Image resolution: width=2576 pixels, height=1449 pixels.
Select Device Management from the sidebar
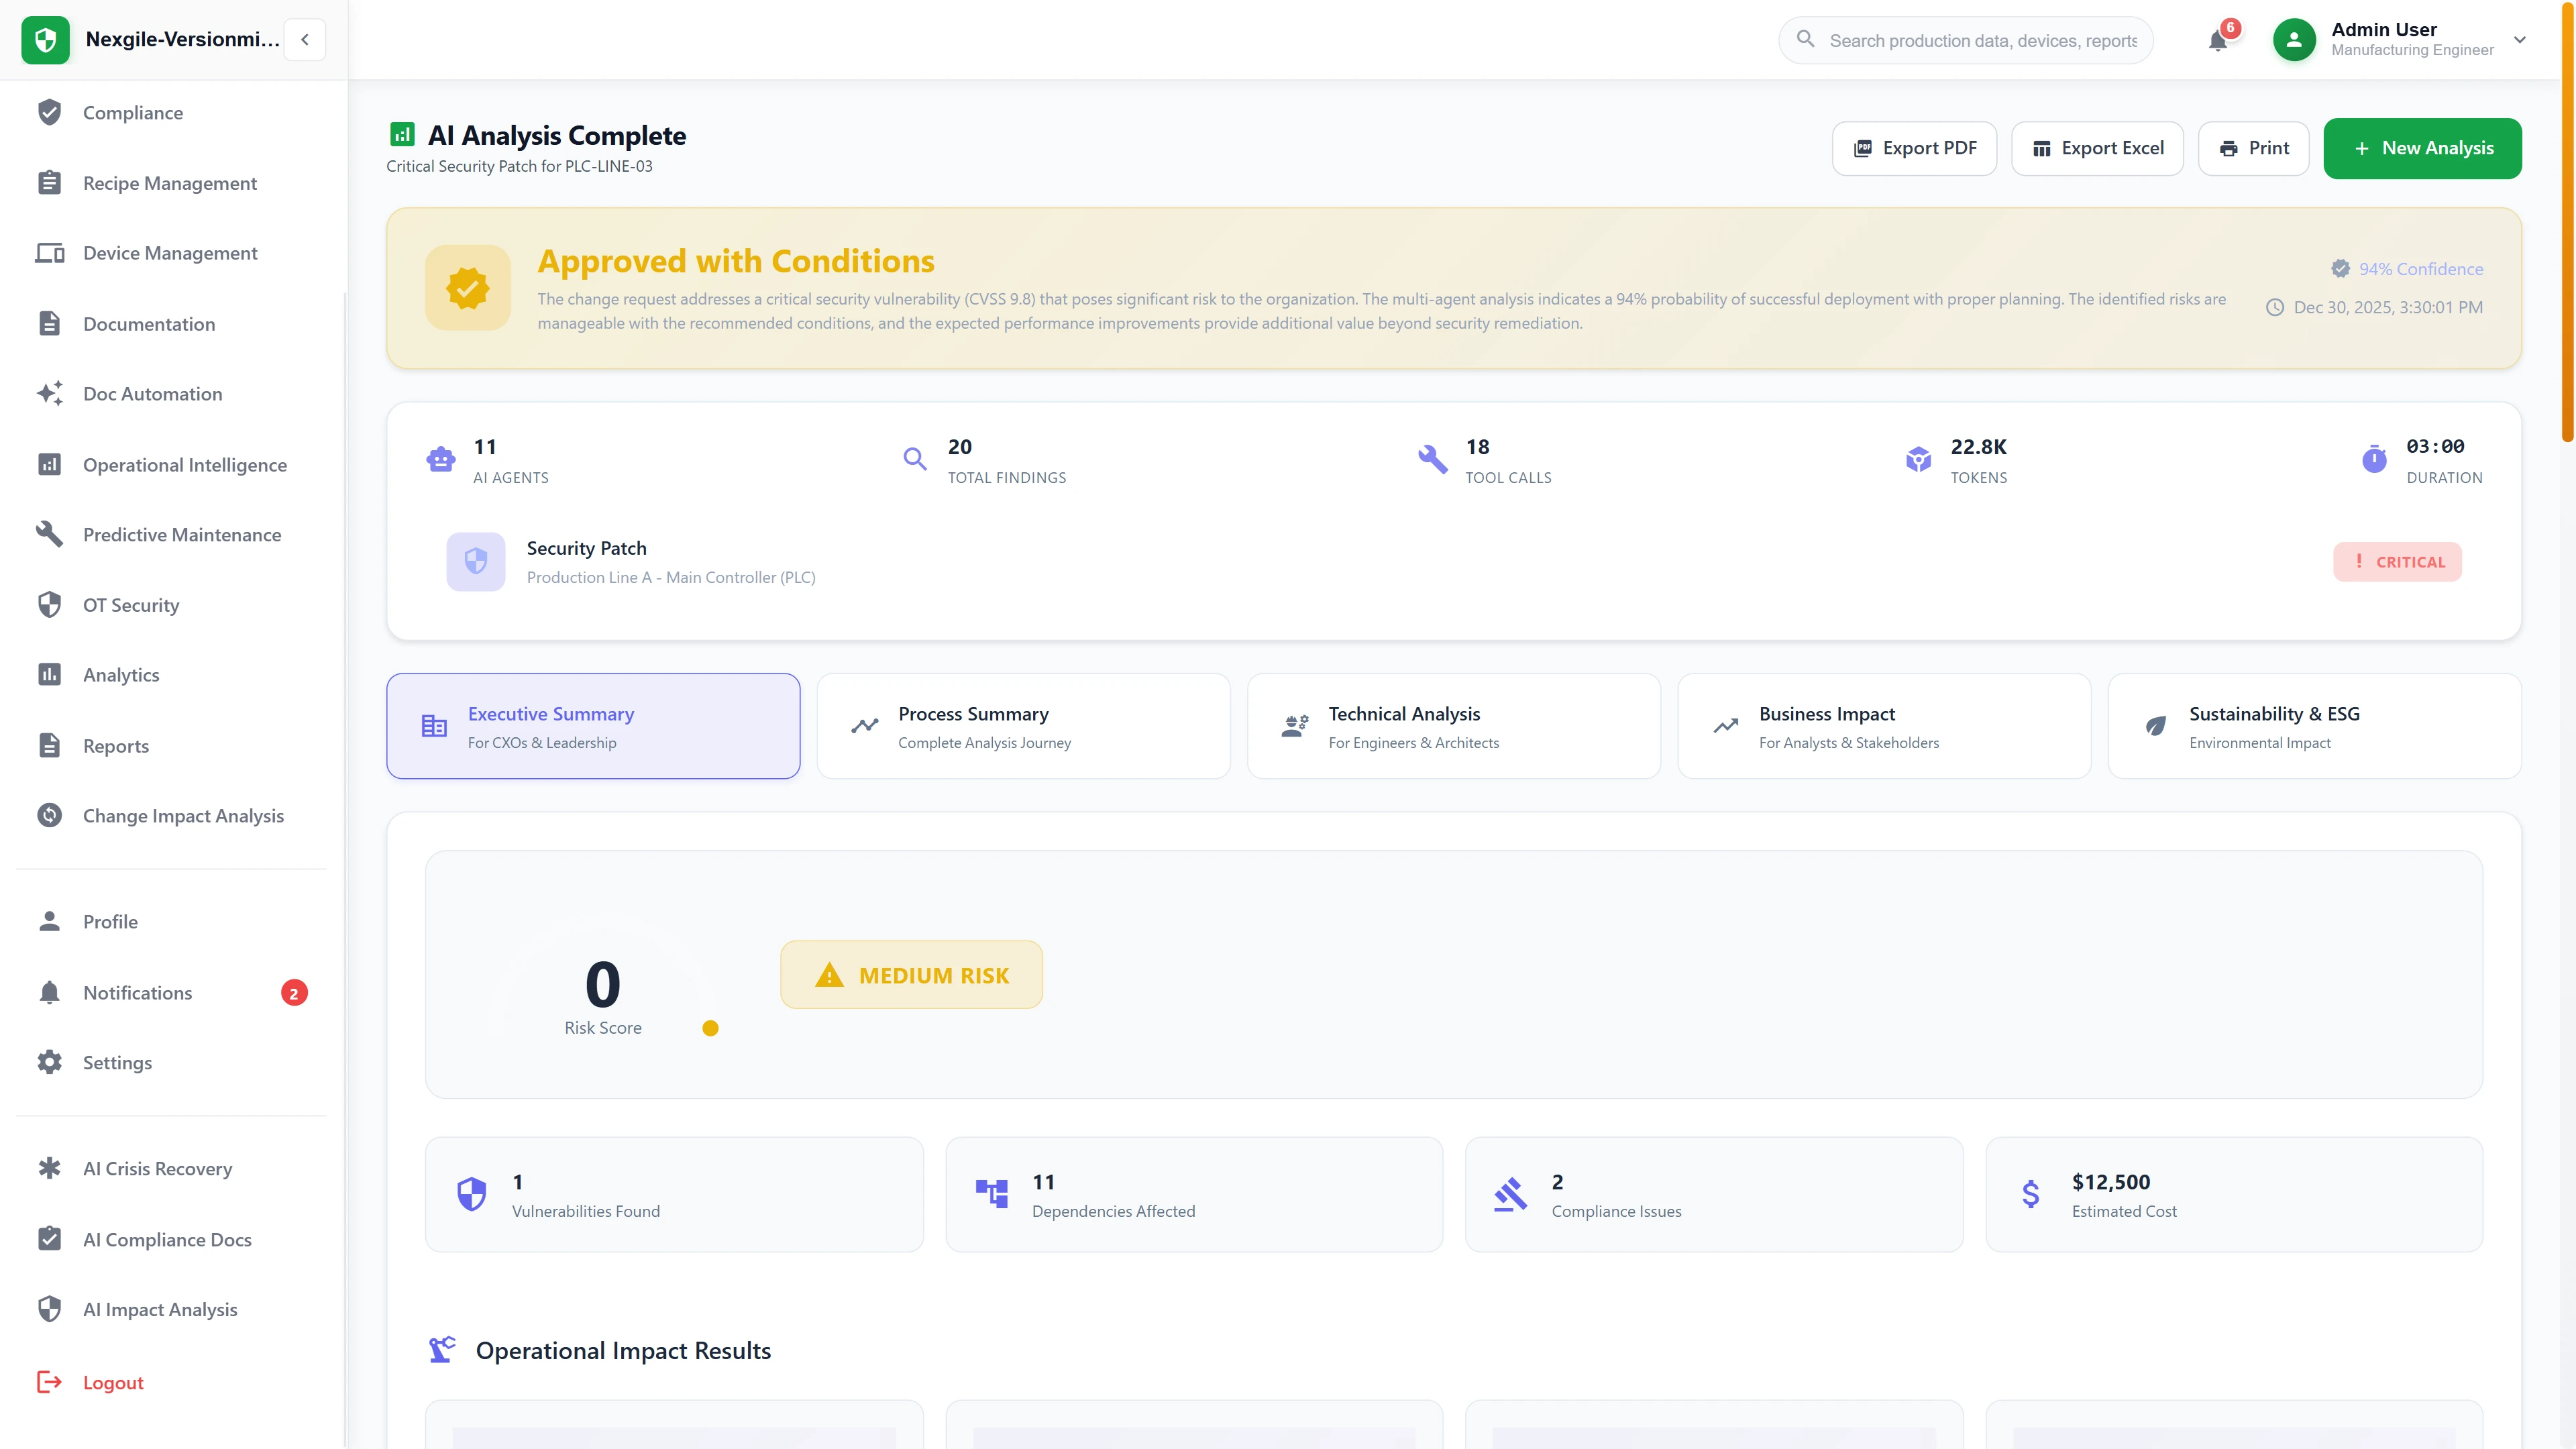pos(170,253)
